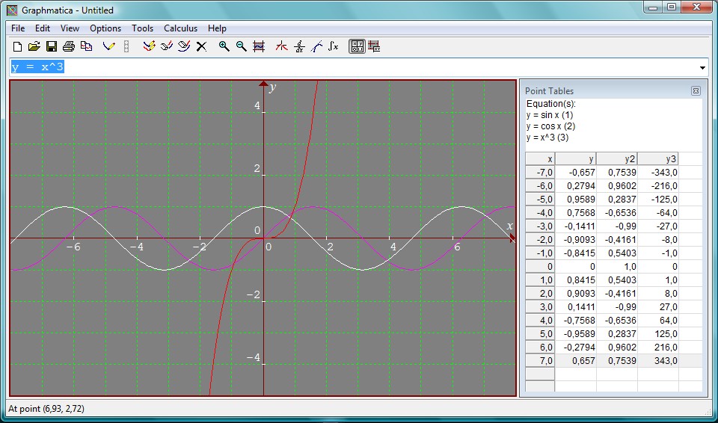This screenshot has height=423, width=718.
Task: Click the Find Derivative dy/dx icon
Action: (x=299, y=46)
